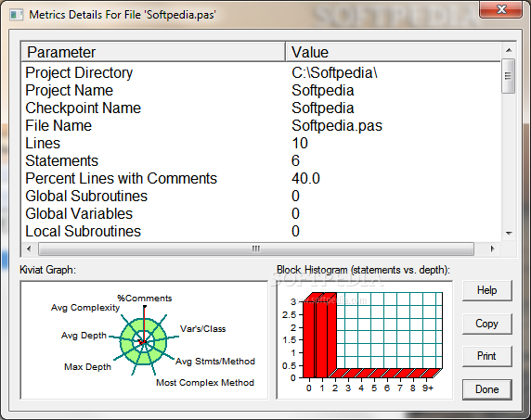Select the Lines parameter row
This screenshot has height=420, width=531.
coord(261,143)
